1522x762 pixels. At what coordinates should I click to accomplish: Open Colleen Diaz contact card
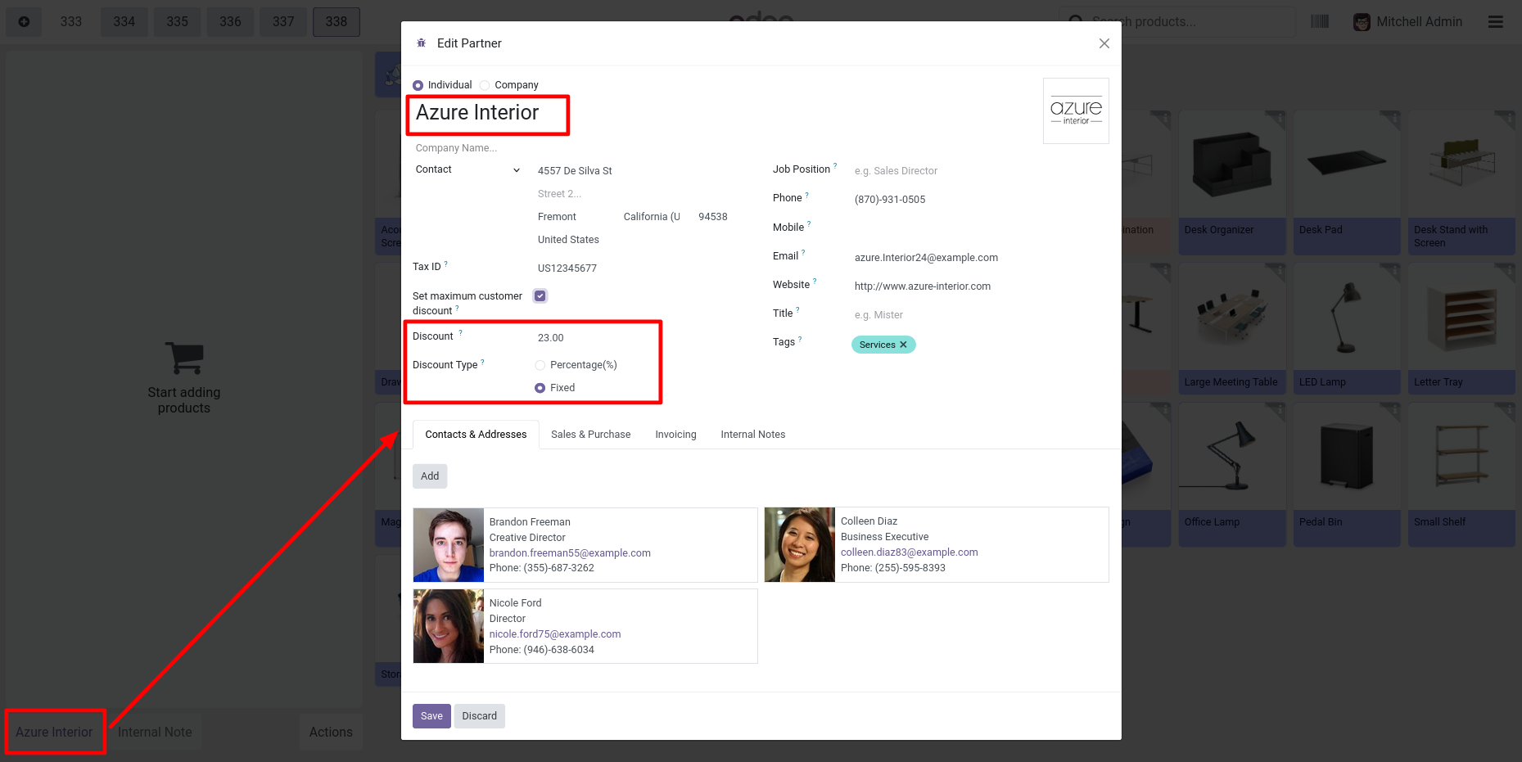[x=937, y=545]
